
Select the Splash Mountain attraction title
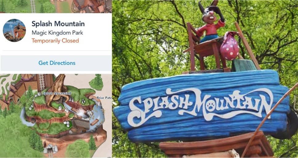tap(58, 24)
